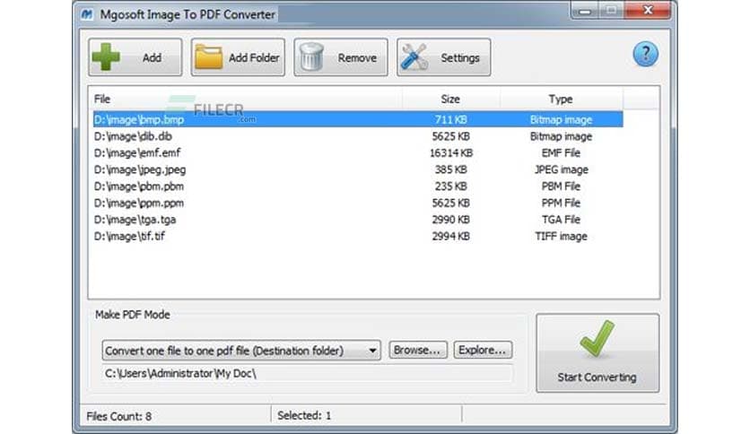
Task: Click the EMF File type cell
Action: [x=561, y=153]
